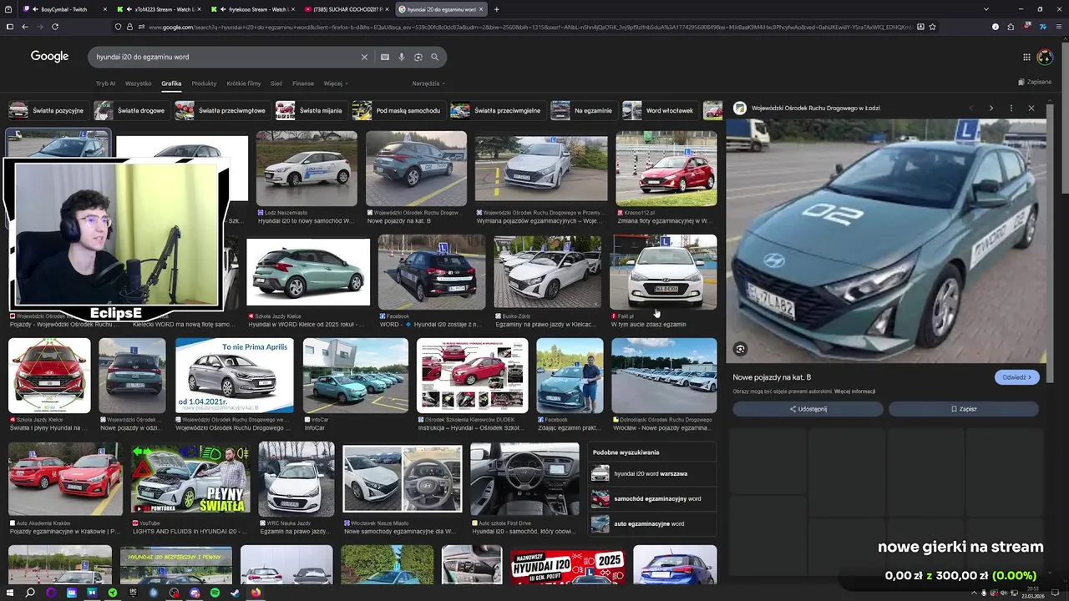The width and height of the screenshot is (1069, 601).
Task: Open the Firefox sidebar toggle icon
Action: (x=9, y=27)
